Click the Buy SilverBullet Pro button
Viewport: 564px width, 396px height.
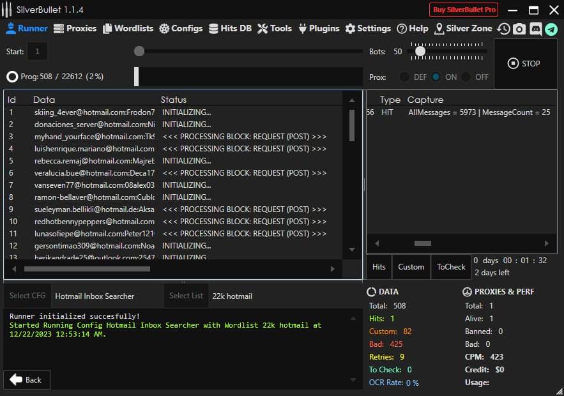(464, 10)
